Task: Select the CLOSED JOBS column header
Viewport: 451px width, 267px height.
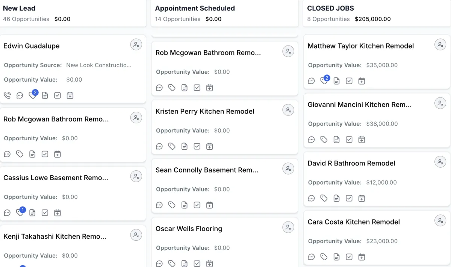Action: [330, 8]
